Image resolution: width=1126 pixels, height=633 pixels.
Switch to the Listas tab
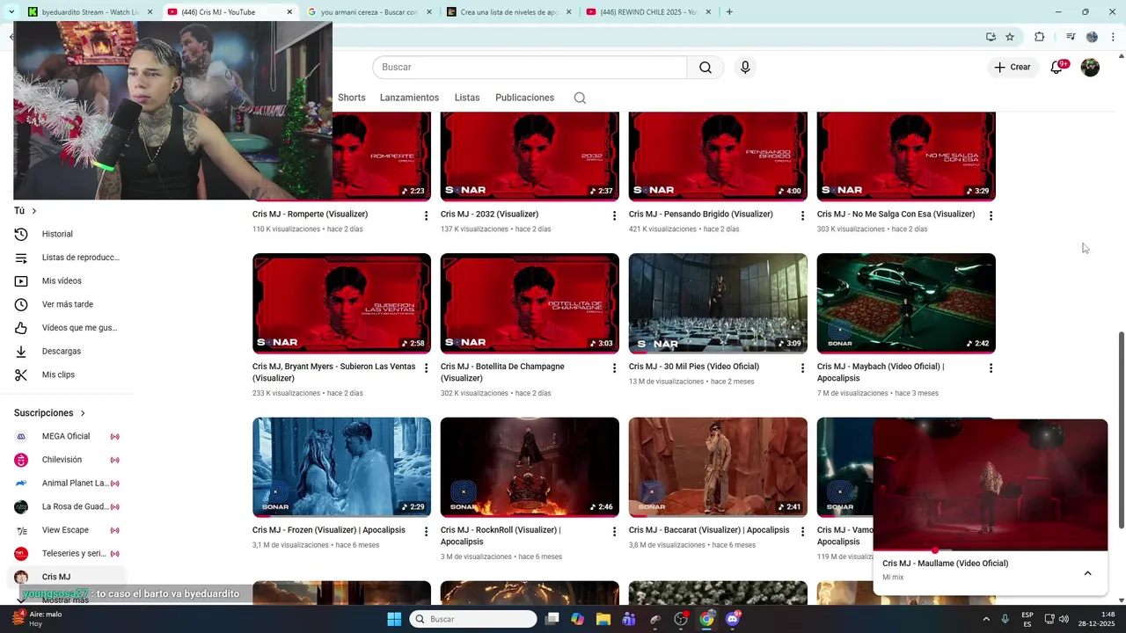click(467, 98)
